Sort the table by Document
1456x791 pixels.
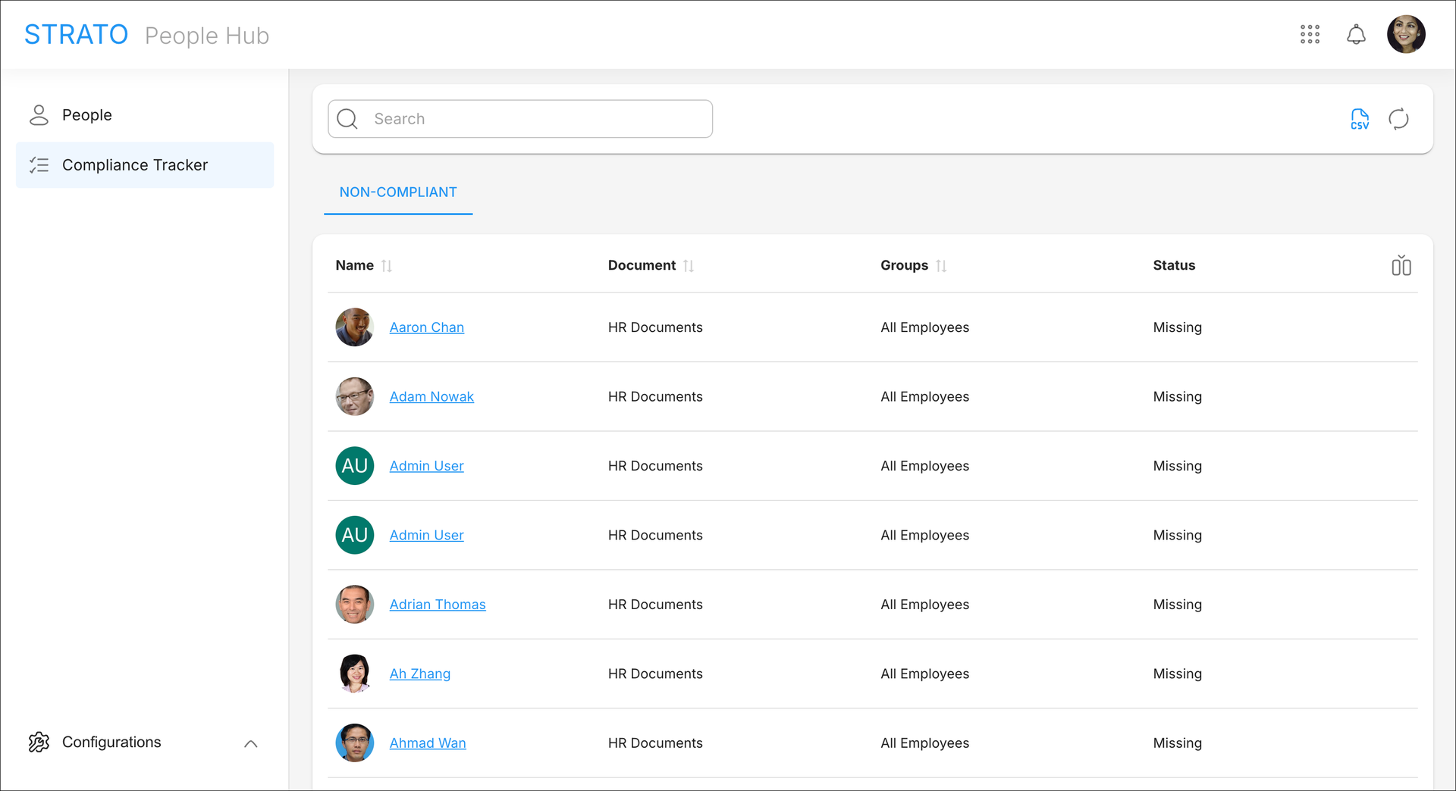pos(688,266)
